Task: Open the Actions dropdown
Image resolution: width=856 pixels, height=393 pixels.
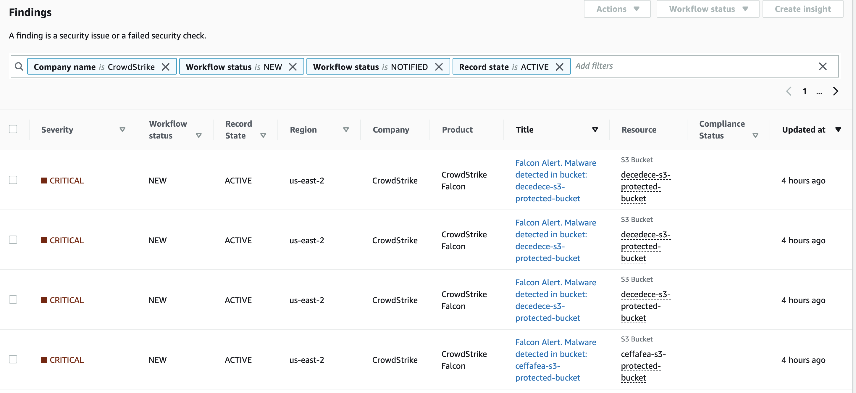Action: [x=617, y=9]
